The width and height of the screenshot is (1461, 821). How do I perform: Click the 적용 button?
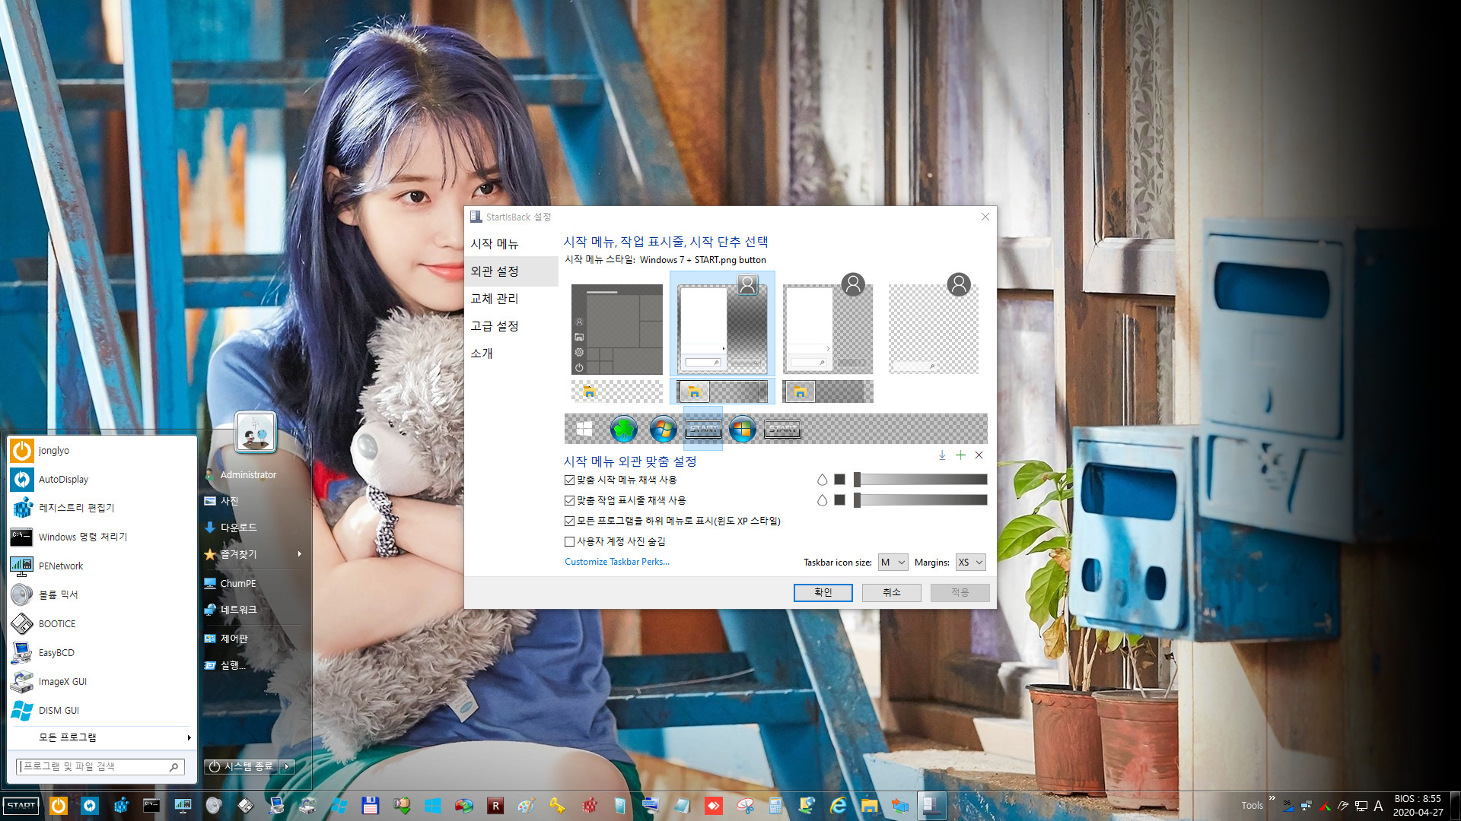click(x=960, y=592)
